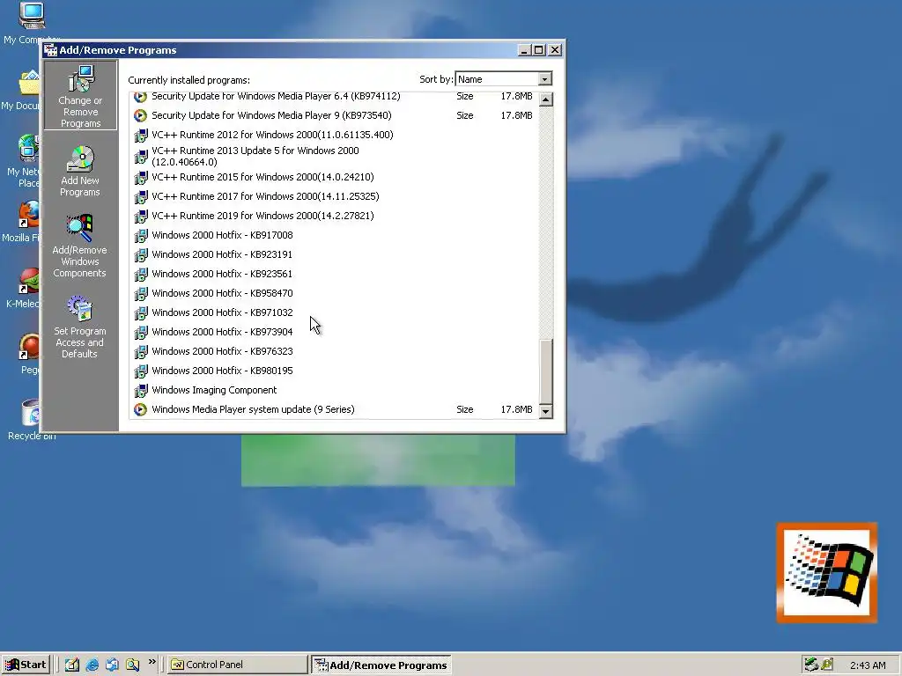Open the Sort by dropdown
Image resolution: width=902 pixels, height=676 pixels.
pyautogui.click(x=544, y=78)
